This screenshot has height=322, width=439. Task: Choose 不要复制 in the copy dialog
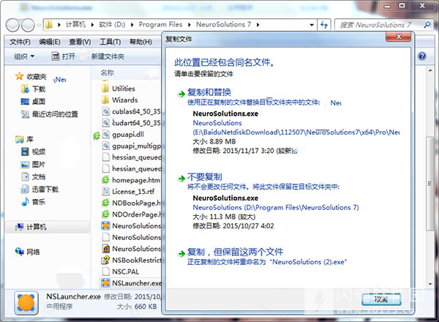[205, 177]
